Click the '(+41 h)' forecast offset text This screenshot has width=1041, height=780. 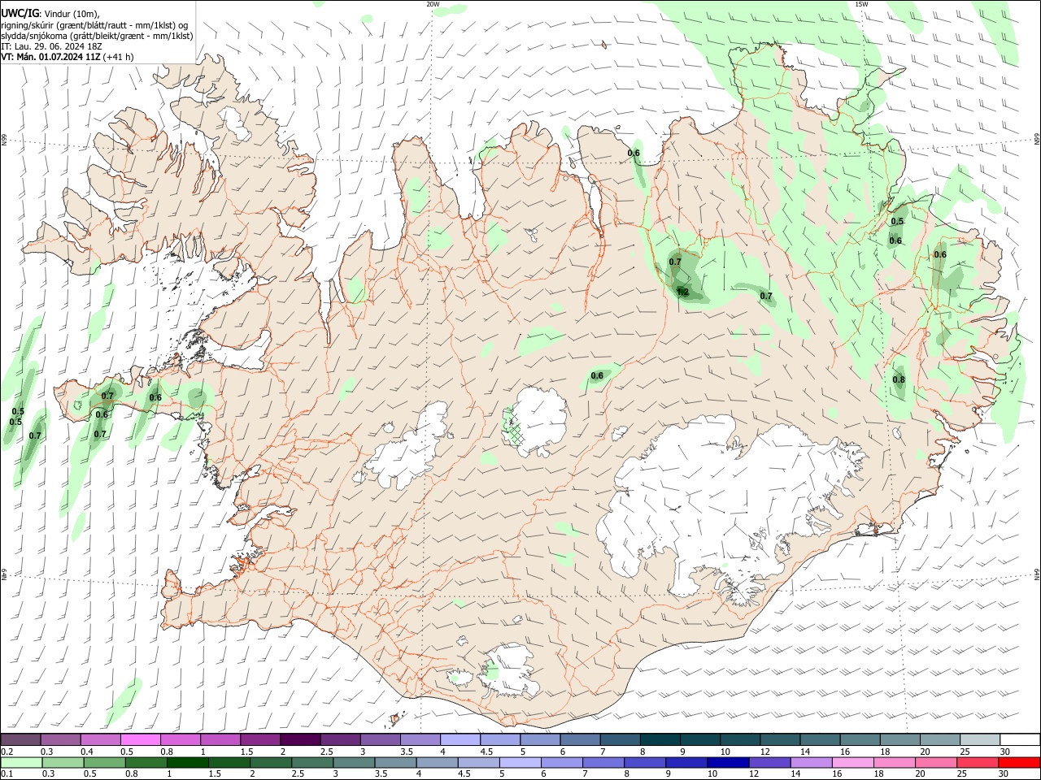(x=119, y=57)
